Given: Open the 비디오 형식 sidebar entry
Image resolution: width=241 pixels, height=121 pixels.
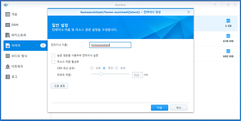Looking at the screenshot, I should click(25, 56).
